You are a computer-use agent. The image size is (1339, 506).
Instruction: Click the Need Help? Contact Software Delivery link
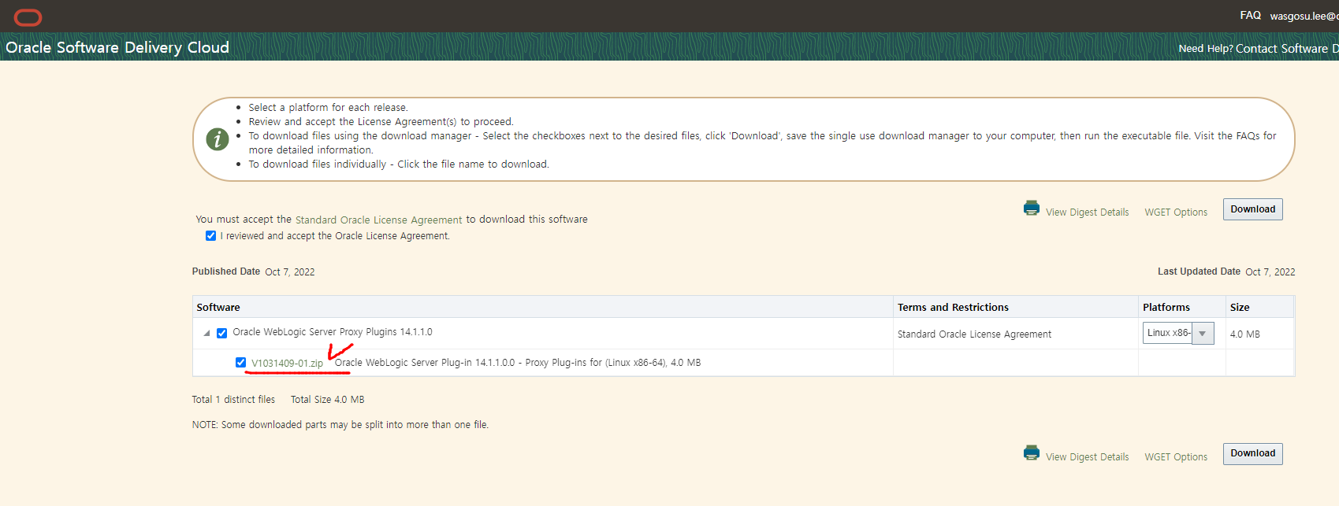point(1258,48)
